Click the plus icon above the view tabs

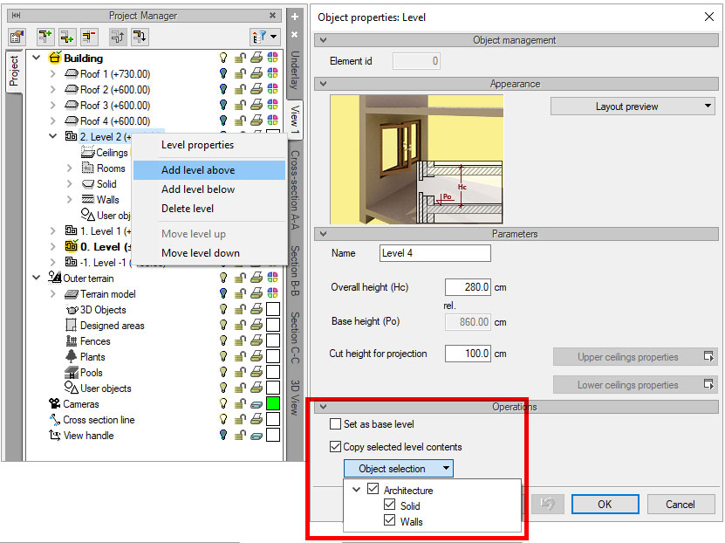295,17
